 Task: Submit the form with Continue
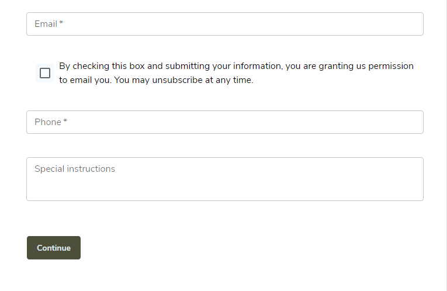pyautogui.click(x=54, y=248)
